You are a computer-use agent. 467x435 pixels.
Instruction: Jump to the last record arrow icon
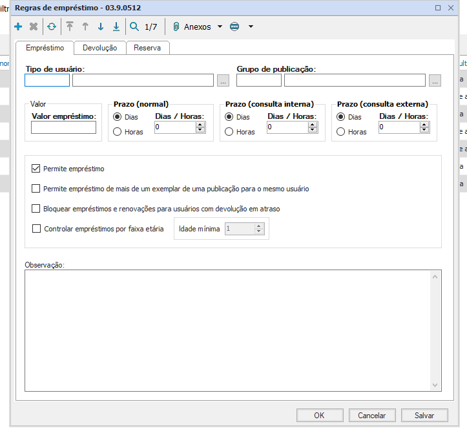[x=116, y=27]
